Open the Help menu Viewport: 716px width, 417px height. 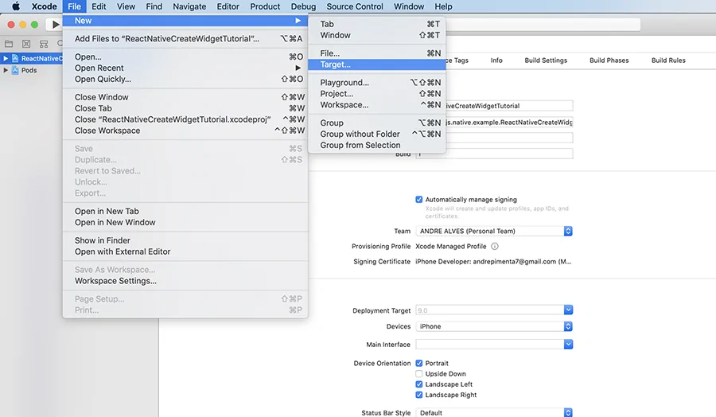pyautogui.click(x=443, y=6)
